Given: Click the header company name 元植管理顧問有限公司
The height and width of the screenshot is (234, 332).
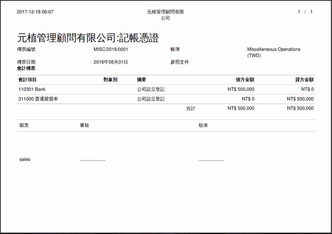Looking at the screenshot, I should (165, 15).
